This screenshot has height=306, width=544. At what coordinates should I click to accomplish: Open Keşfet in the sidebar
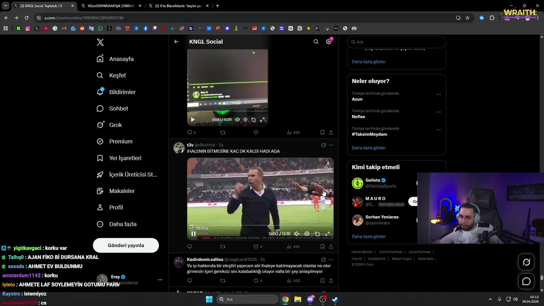pyautogui.click(x=111, y=75)
